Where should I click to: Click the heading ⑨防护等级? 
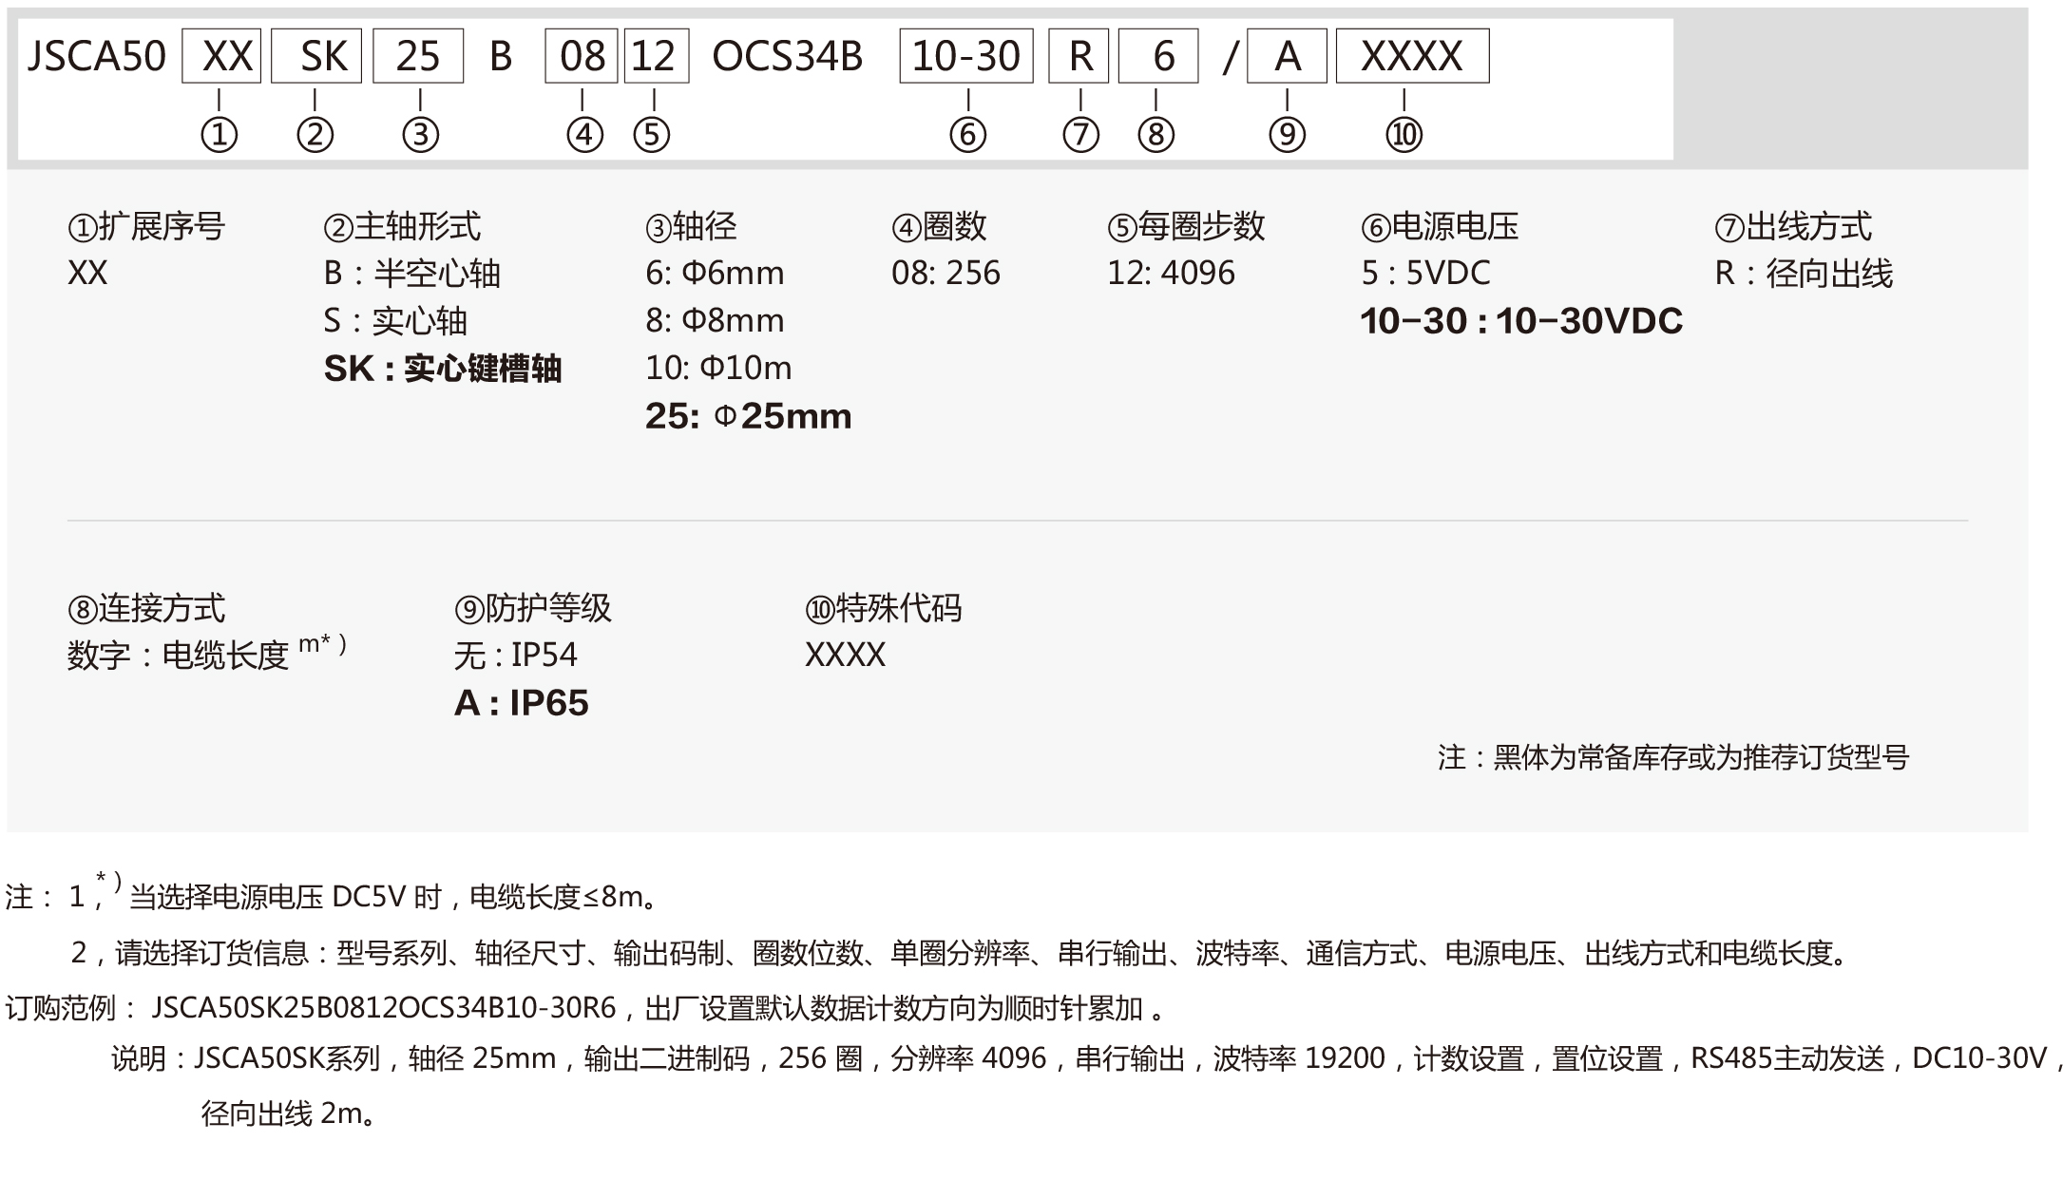[x=533, y=608]
